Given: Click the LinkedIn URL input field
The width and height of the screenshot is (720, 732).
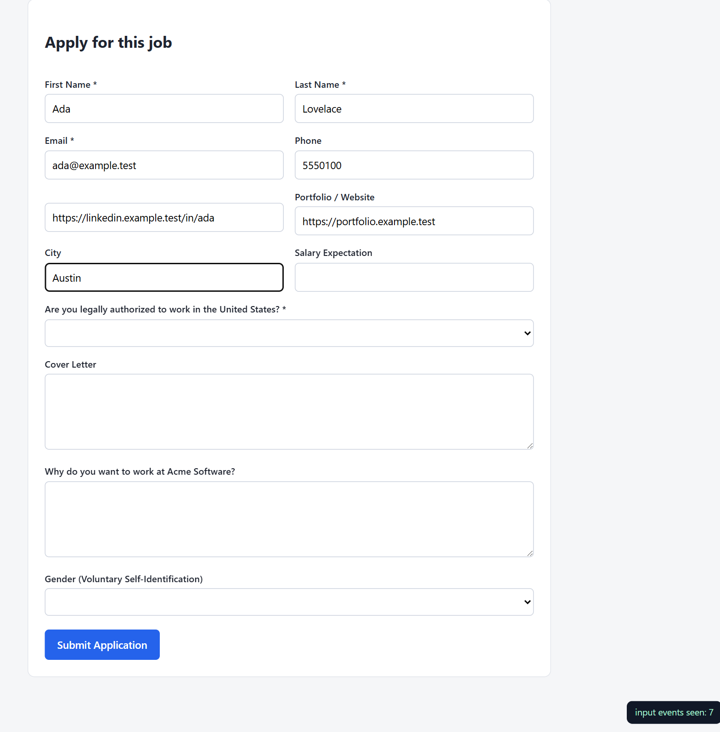Looking at the screenshot, I should pos(164,217).
